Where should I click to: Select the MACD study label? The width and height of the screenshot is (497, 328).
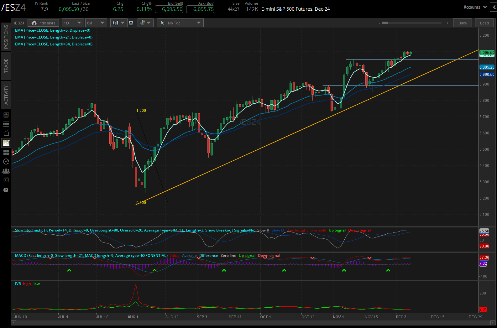click(x=91, y=256)
